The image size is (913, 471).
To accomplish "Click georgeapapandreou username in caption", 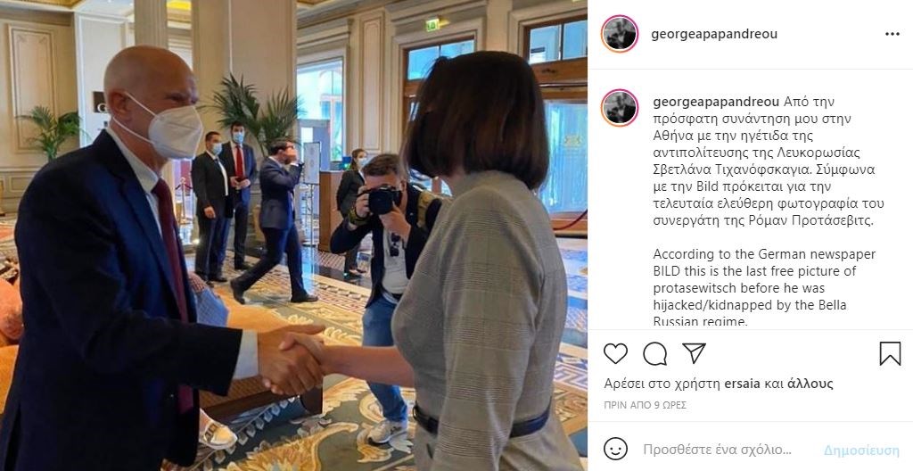I will [716, 102].
